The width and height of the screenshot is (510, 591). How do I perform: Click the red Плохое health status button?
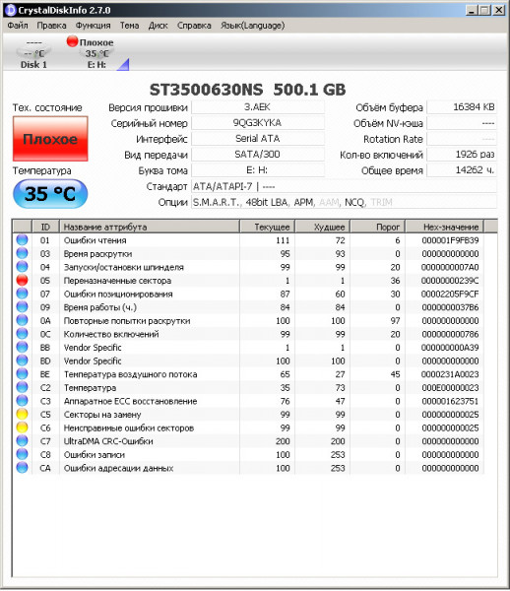click(50, 139)
